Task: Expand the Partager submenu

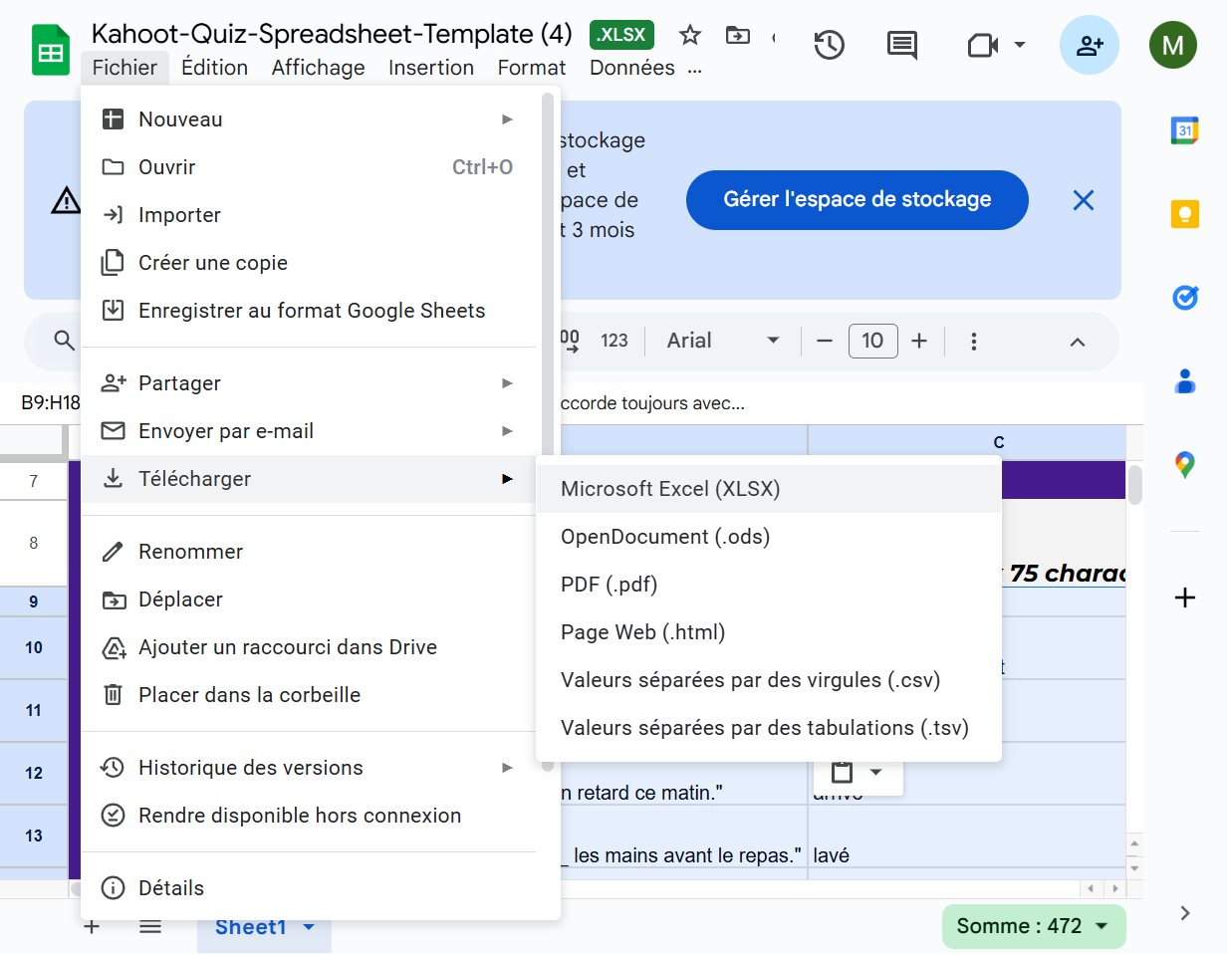Action: click(508, 383)
